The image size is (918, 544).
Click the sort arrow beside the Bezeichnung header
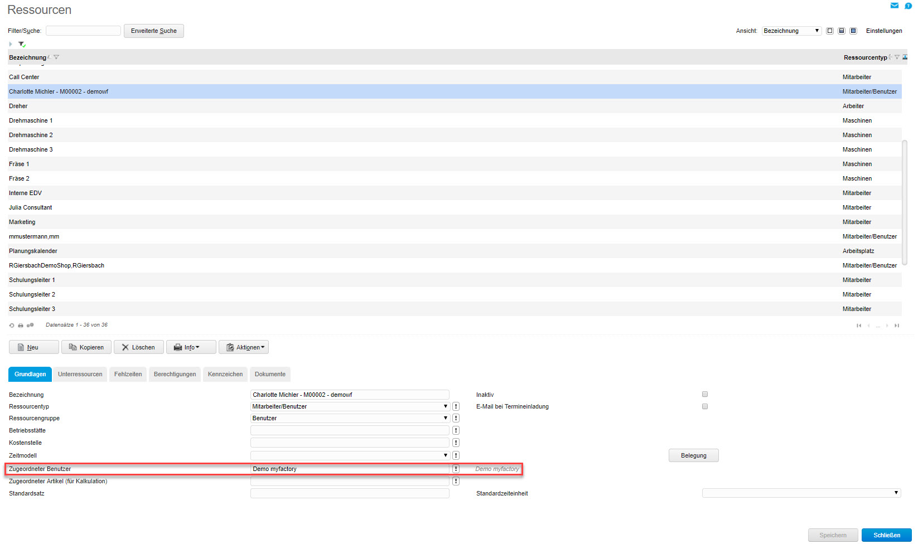pyautogui.click(x=49, y=57)
